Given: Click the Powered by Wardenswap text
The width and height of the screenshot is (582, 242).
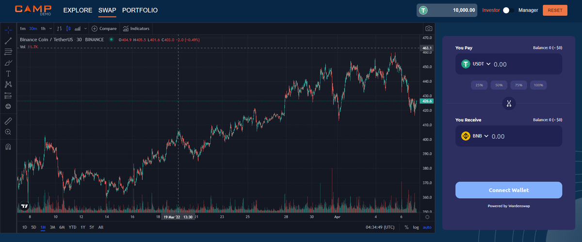Looking at the screenshot, I should point(509,206).
